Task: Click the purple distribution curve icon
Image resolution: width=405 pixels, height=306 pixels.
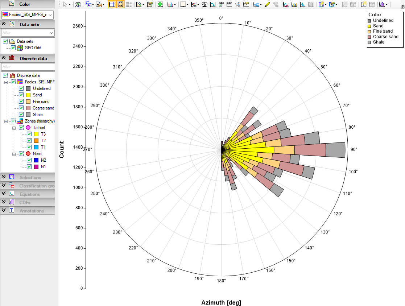Action: tap(382, 4)
